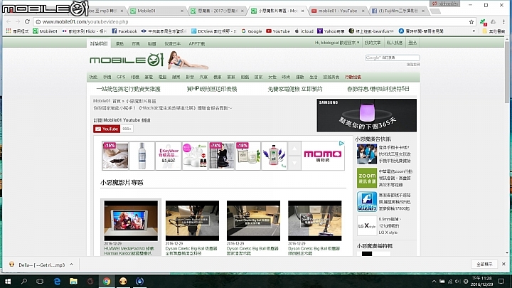Close the downloads bar
The width and height of the screenshot is (512, 288).
pos(503,264)
